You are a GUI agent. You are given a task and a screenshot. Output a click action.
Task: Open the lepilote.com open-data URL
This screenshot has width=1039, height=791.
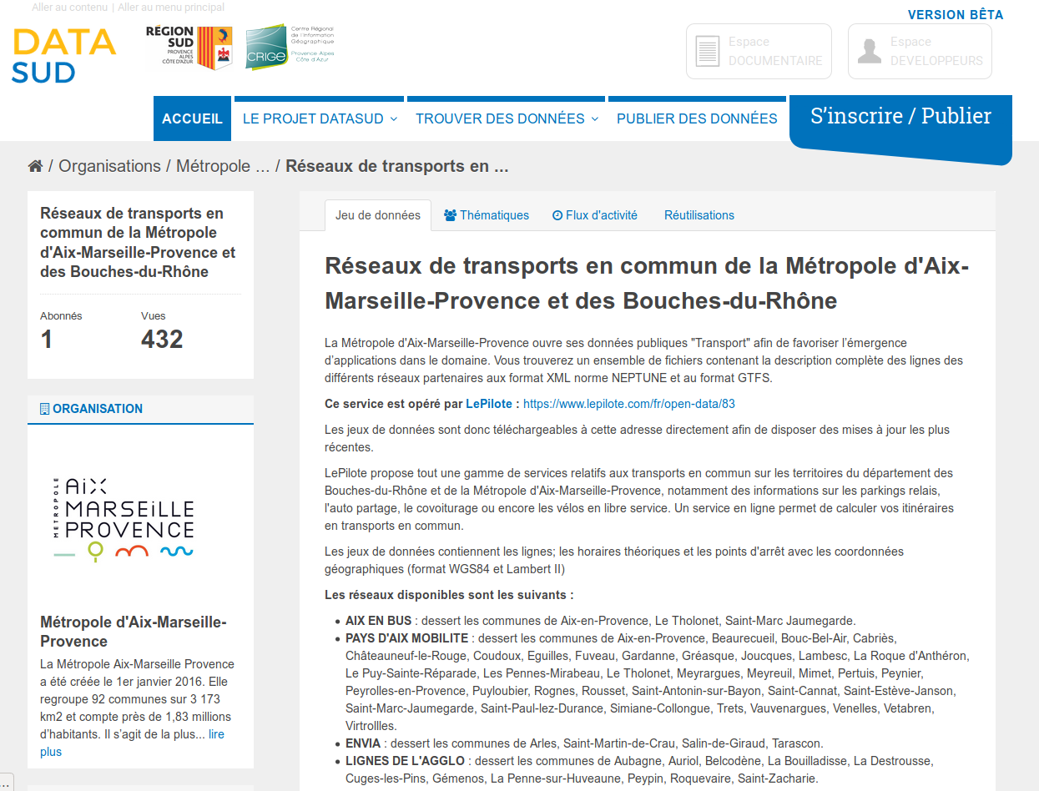[629, 404]
